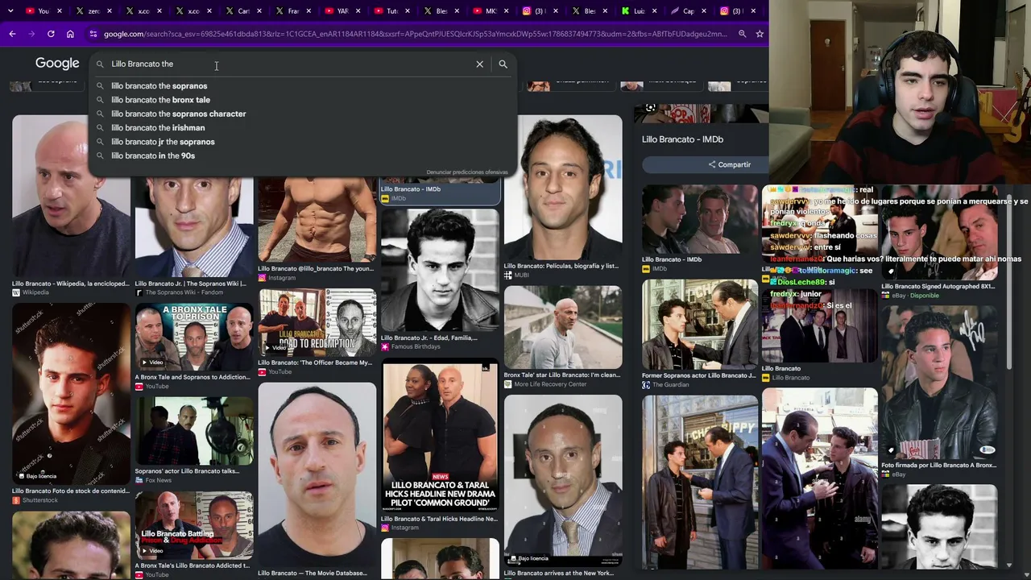Pick suggestion 'lillo brancato the irishman'
Viewport: 1031px width, 580px height.
pos(158,127)
